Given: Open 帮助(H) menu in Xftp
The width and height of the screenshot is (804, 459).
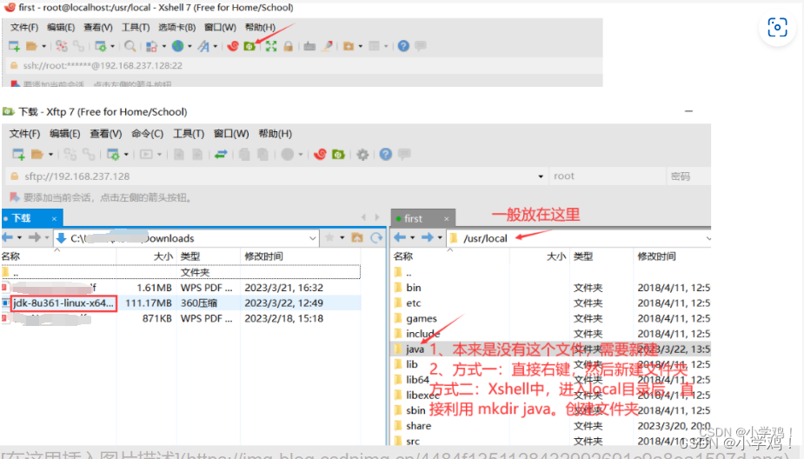Looking at the screenshot, I should click(x=276, y=134).
